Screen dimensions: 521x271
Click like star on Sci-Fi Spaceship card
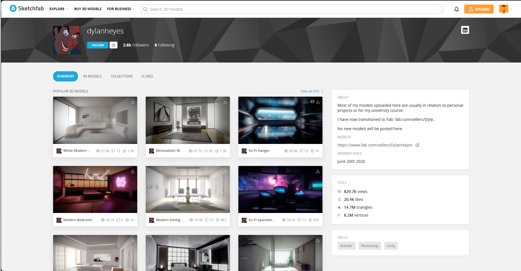310,220
